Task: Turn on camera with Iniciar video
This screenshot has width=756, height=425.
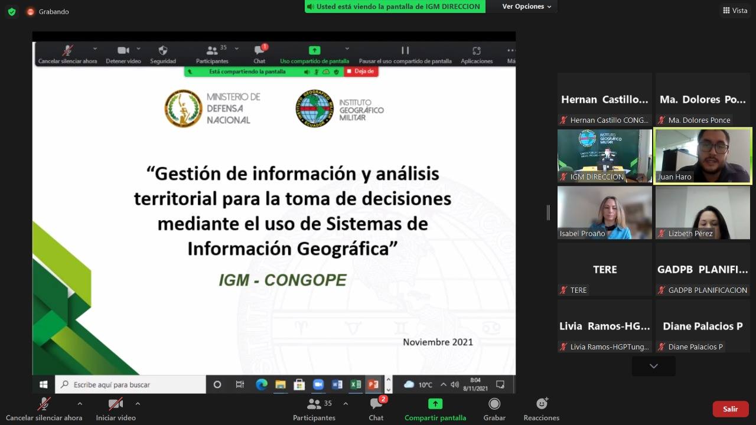Action: [x=116, y=408]
